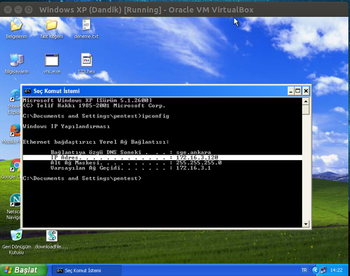Click the Alt Ağ Maskesi 255.255.255.0 line
This screenshot has width=350, height=276.
(x=136, y=163)
